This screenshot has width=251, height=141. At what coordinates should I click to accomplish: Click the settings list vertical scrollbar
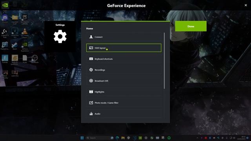coord(164,61)
